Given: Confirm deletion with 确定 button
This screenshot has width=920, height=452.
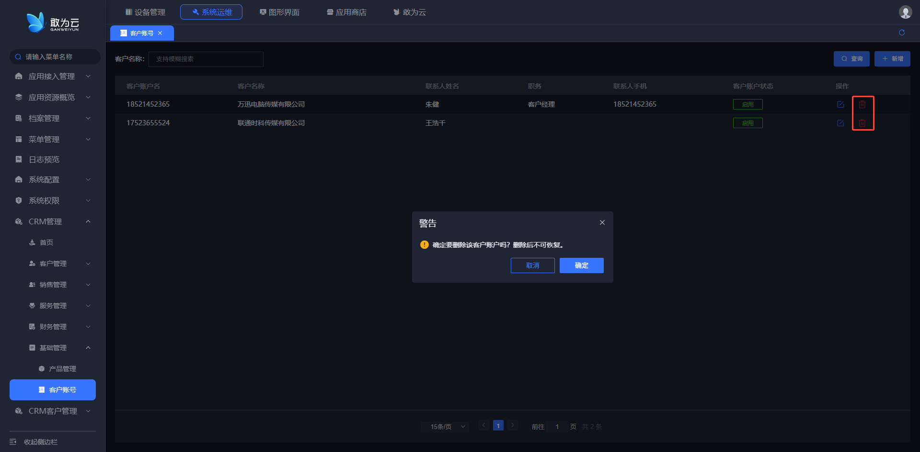Looking at the screenshot, I should coord(581,265).
